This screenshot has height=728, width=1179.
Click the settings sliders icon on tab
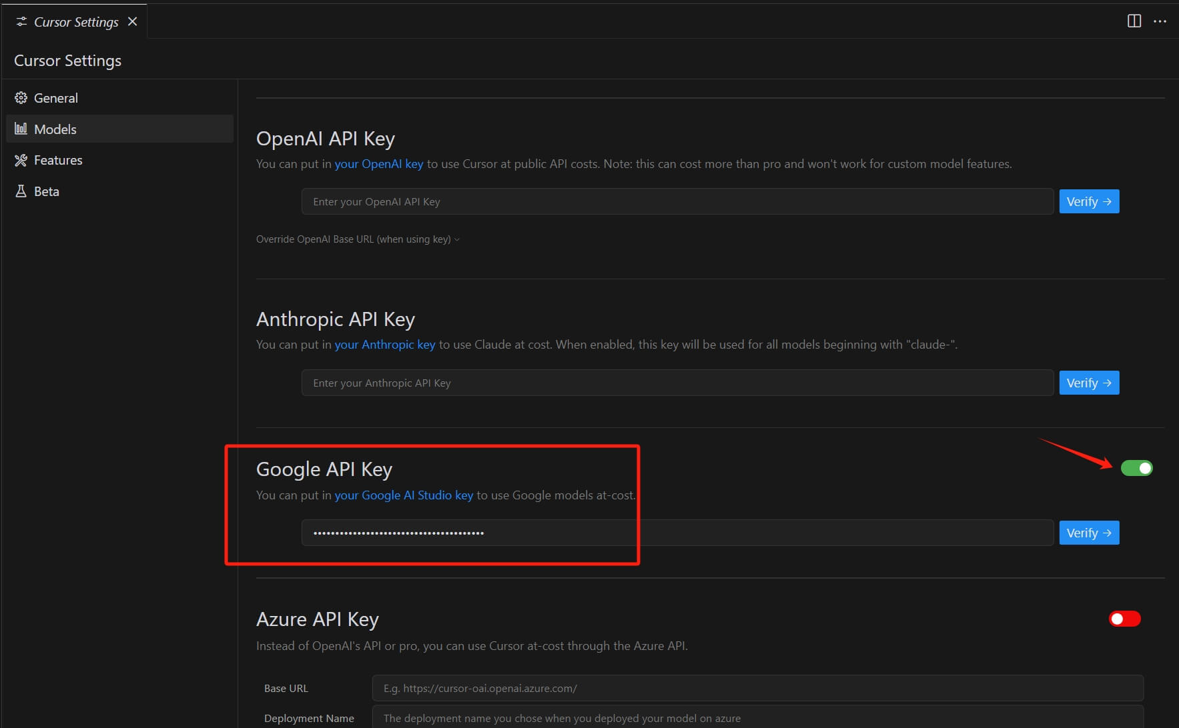pos(21,22)
